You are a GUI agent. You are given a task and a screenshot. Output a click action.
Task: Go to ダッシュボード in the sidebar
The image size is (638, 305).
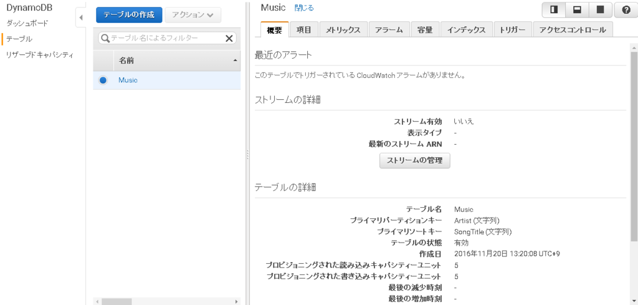(27, 23)
